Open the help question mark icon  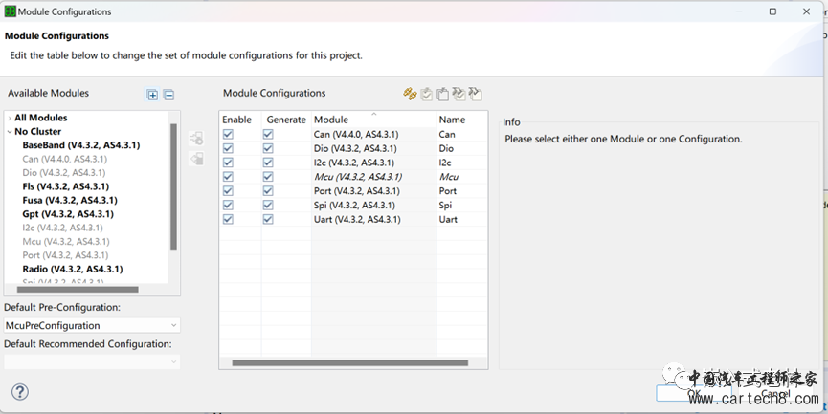[x=20, y=392]
